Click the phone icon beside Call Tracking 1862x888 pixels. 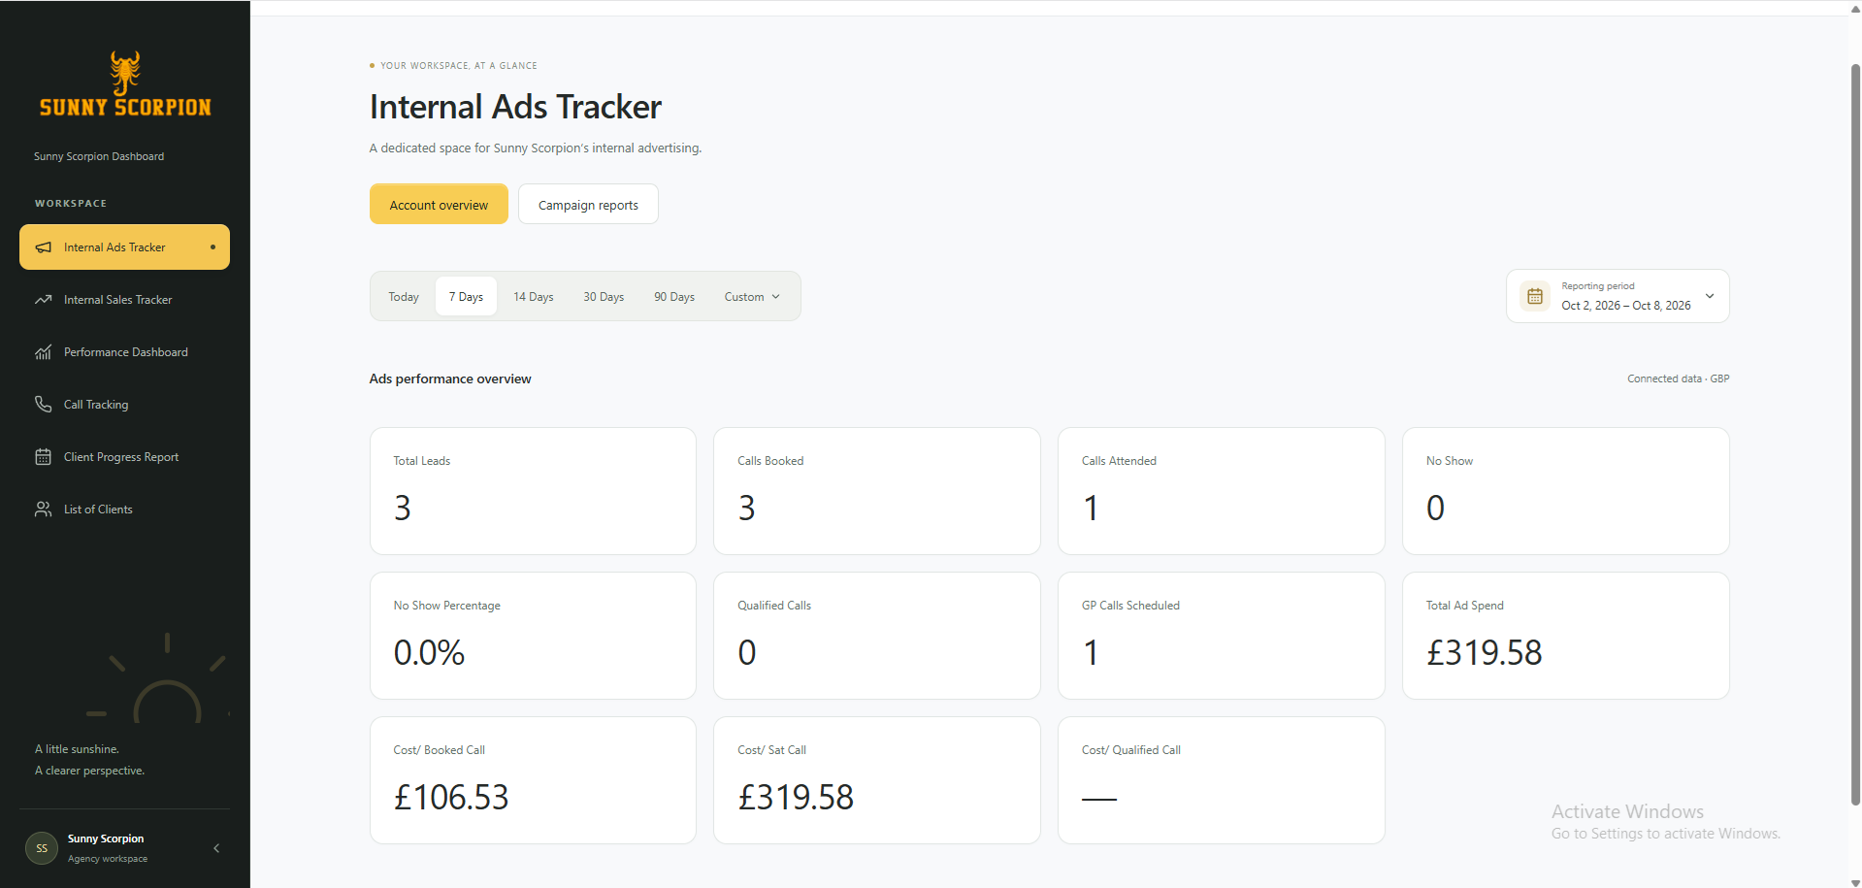(x=44, y=405)
